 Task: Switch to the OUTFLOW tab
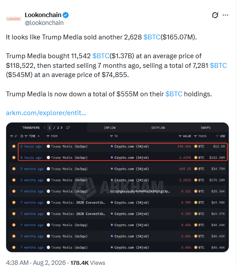pos(158,127)
